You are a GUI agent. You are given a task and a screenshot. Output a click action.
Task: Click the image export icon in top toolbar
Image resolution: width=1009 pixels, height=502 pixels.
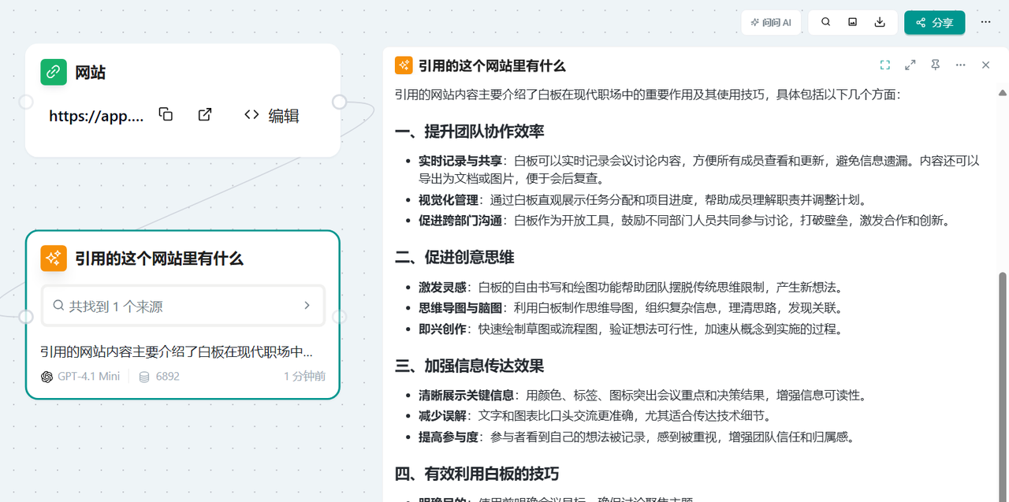click(x=852, y=22)
